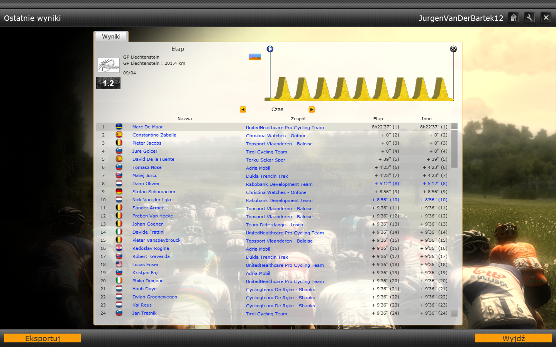Open rider Dylan Groenewegen

click(x=154, y=297)
